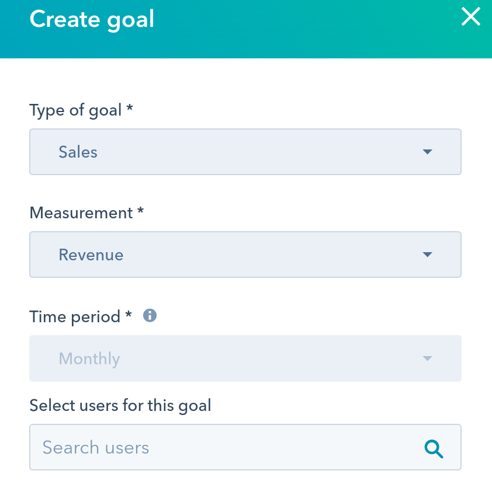Select the Revenue value text under Measurement
This screenshot has width=492, height=481.
coord(91,254)
